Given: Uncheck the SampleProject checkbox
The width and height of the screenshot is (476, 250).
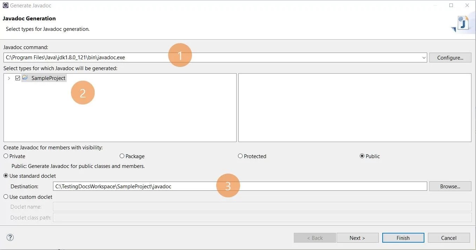Looking at the screenshot, I should tap(18, 78).
